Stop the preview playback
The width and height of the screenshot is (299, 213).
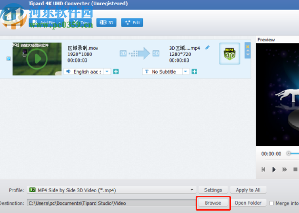295,169
